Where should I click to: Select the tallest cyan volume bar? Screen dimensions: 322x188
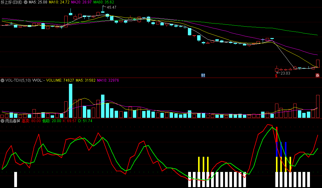(x=70, y=101)
